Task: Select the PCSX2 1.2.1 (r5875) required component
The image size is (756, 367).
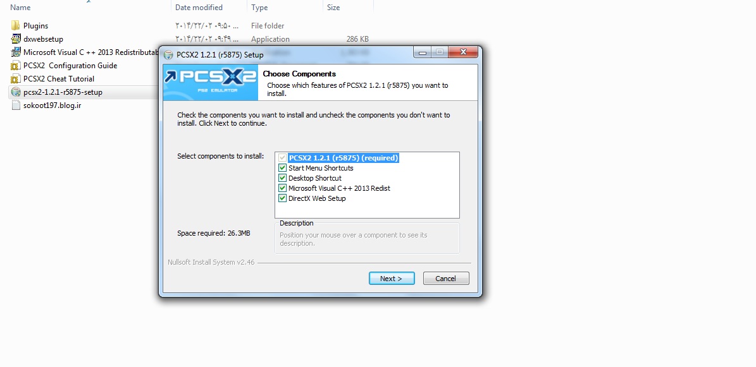Action: (x=344, y=158)
